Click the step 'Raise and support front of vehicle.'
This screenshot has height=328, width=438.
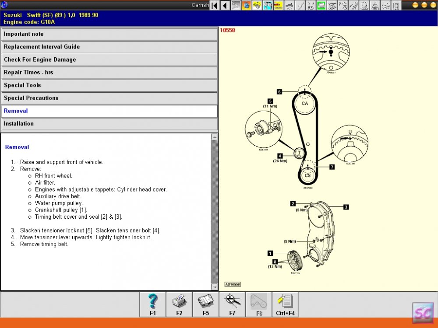tap(61, 162)
